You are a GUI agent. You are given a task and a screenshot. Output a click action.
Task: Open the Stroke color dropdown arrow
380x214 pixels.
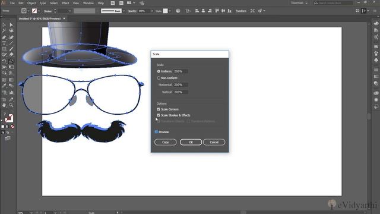[39, 11]
